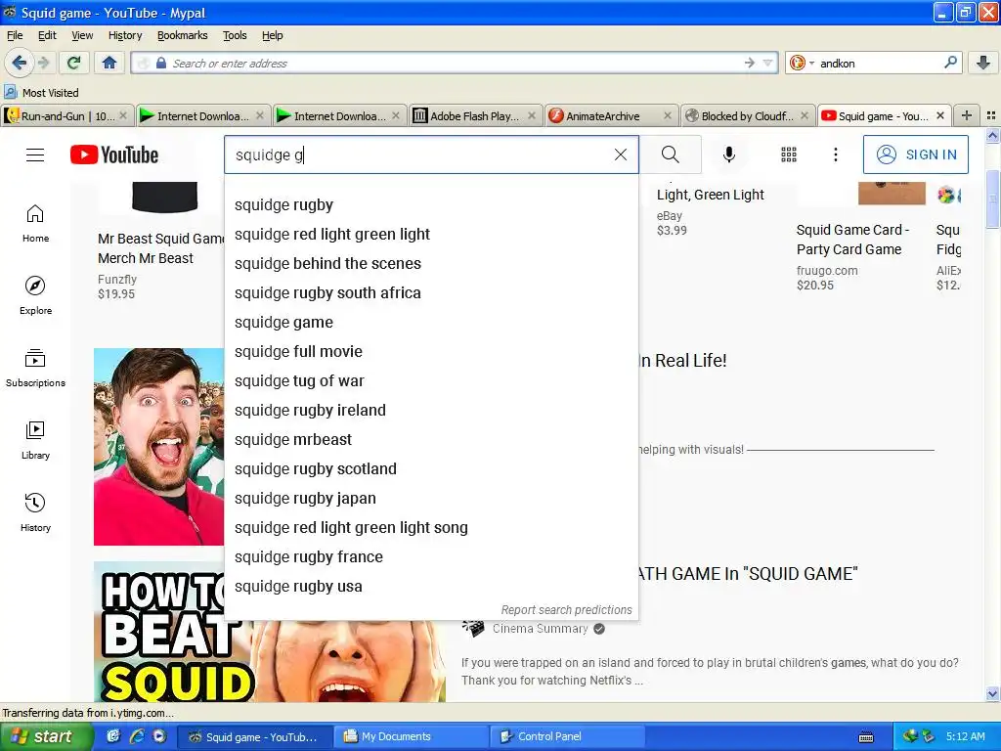
Task: Open a new tab with the plus button
Action: (x=967, y=115)
